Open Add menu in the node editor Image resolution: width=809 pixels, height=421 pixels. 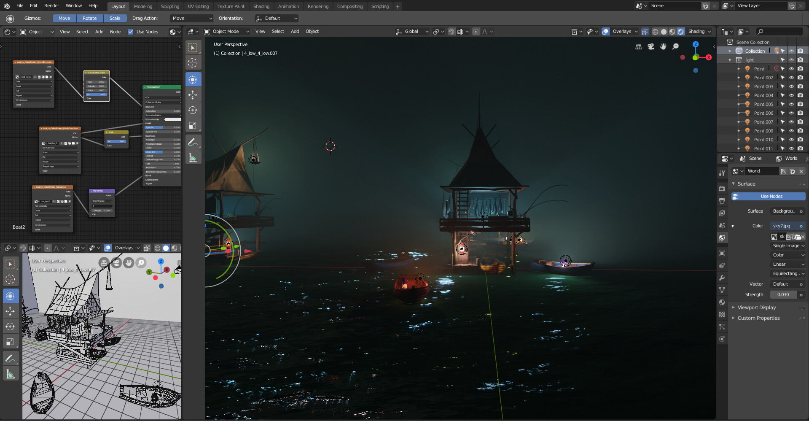[x=99, y=32]
